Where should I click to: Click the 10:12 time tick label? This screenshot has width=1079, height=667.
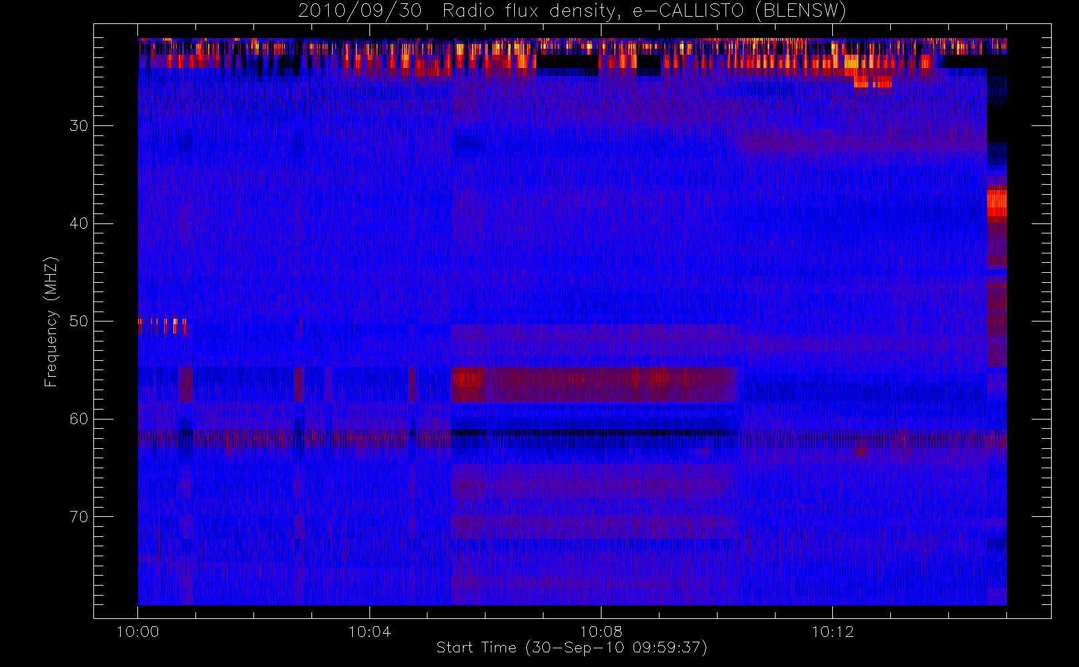pos(832,632)
